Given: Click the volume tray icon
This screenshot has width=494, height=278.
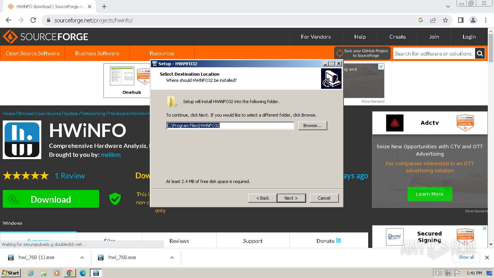Looking at the screenshot, I should 438,273.
